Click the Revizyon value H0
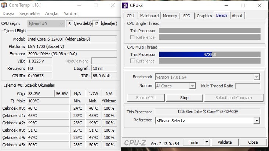The image size is (269, 151). (40, 68)
